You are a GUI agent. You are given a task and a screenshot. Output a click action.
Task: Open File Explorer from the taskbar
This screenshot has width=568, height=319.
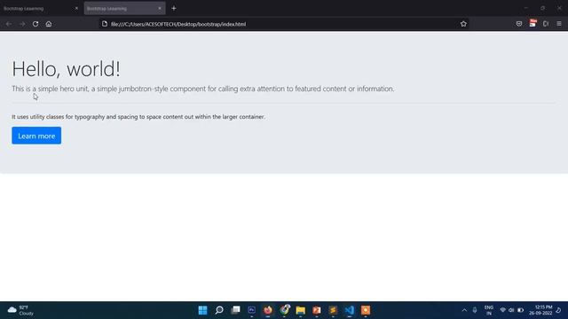click(x=300, y=310)
